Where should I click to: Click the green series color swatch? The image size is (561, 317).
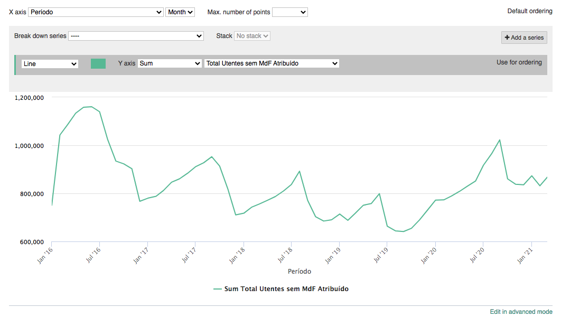98,63
